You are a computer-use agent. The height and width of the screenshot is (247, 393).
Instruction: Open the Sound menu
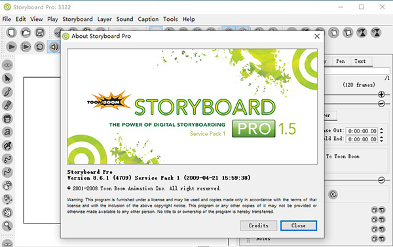(124, 19)
